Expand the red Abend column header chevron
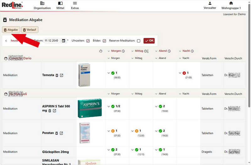Viewport: 251px width, 165px height. pyautogui.click(x=156, y=51)
